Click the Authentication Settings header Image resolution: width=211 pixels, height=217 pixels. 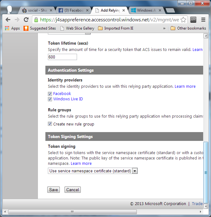[x=124, y=70]
